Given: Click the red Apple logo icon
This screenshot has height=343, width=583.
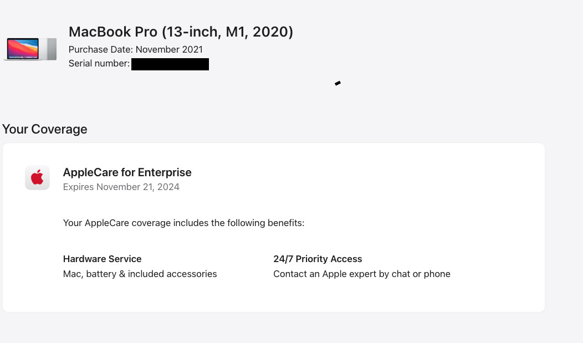Looking at the screenshot, I should (x=37, y=178).
